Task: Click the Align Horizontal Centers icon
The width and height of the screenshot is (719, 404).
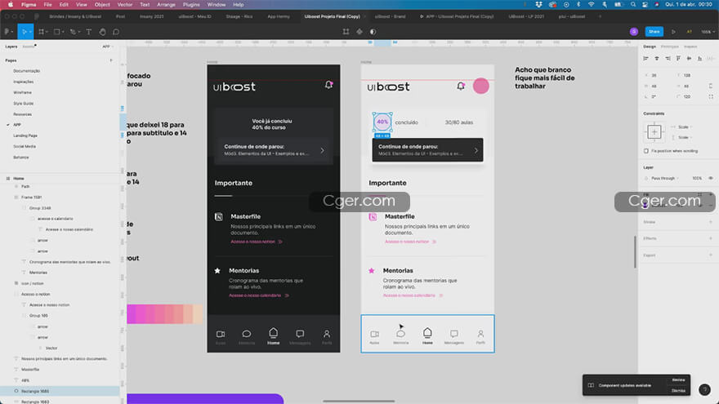Action: click(657, 58)
